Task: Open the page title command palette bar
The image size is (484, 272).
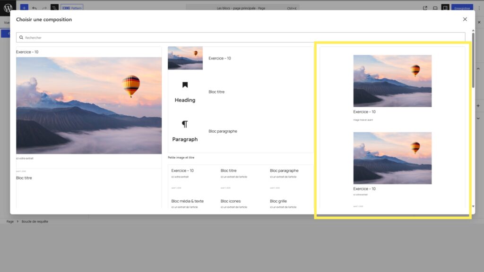Action: point(242,8)
